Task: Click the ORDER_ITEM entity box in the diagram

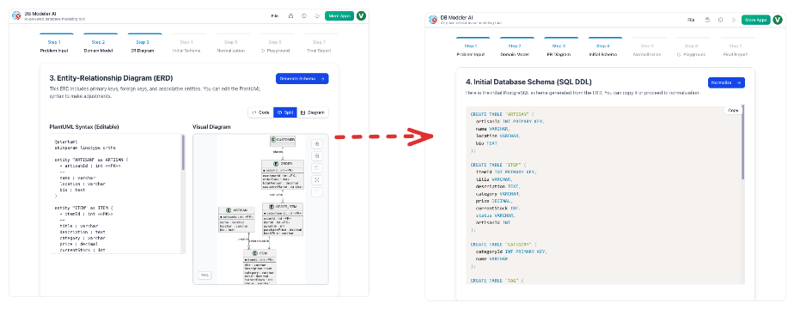Action: (x=283, y=220)
